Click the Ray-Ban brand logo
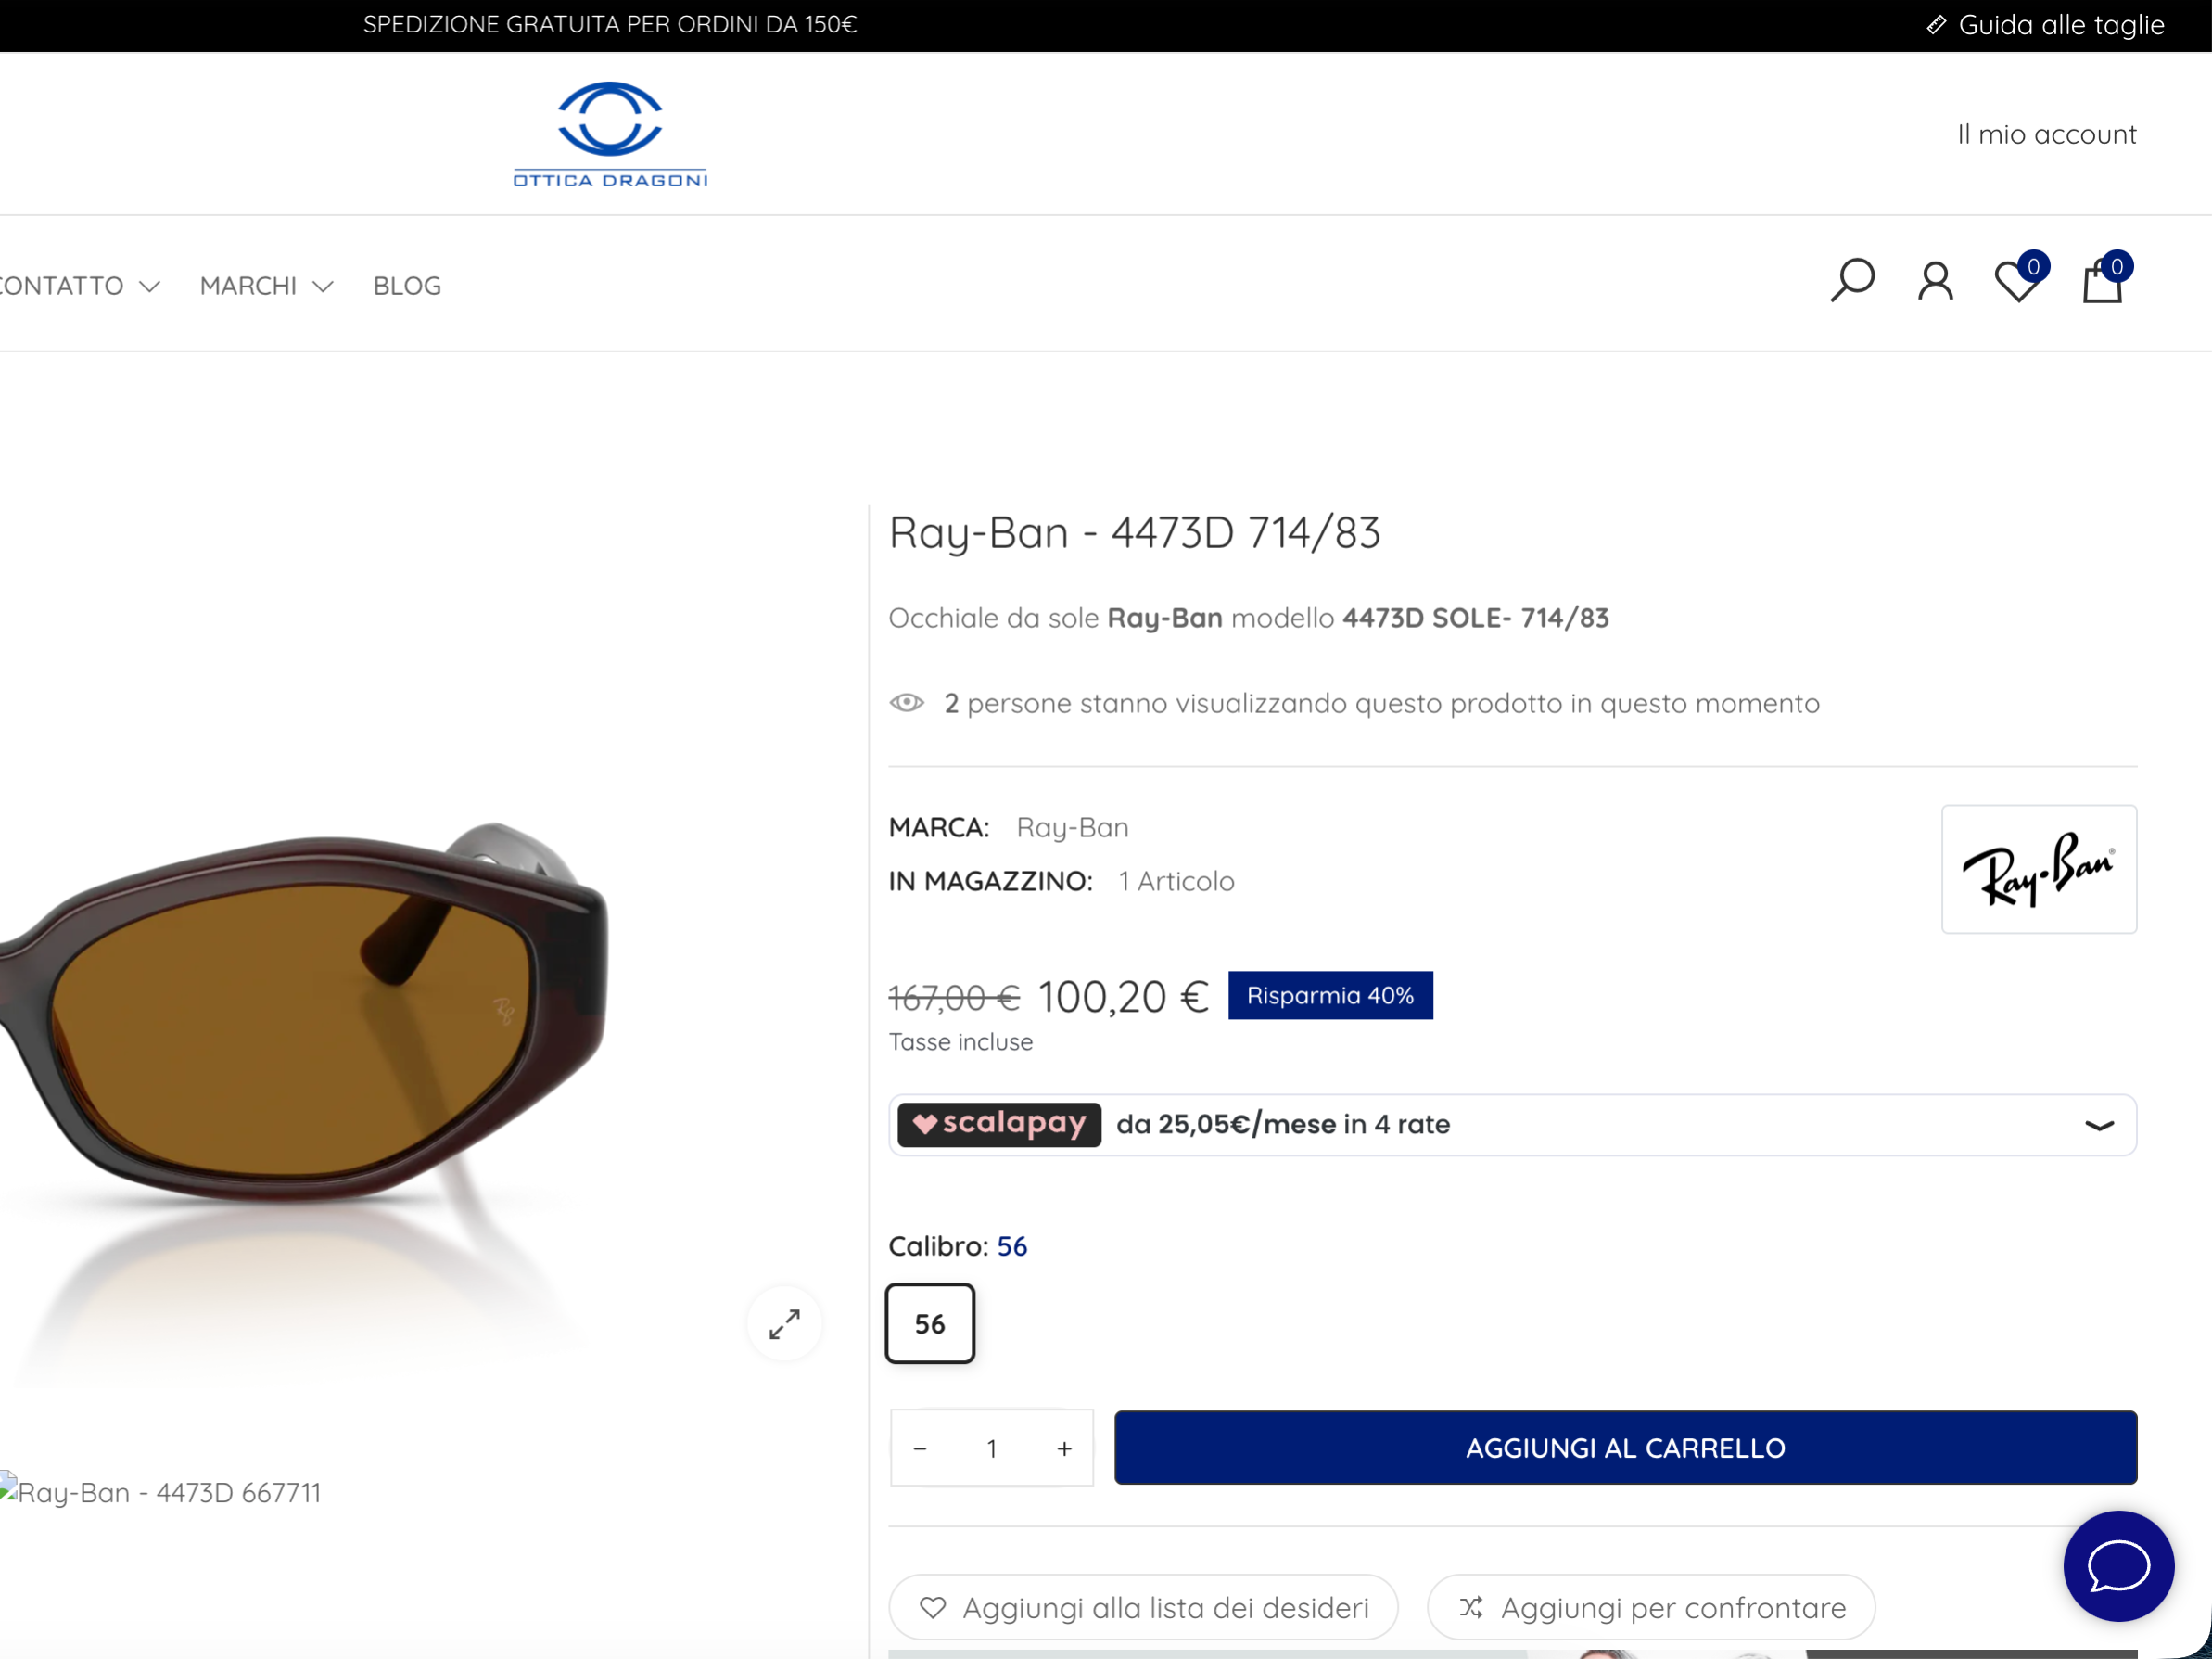2212x1659 pixels. tap(2039, 869)
